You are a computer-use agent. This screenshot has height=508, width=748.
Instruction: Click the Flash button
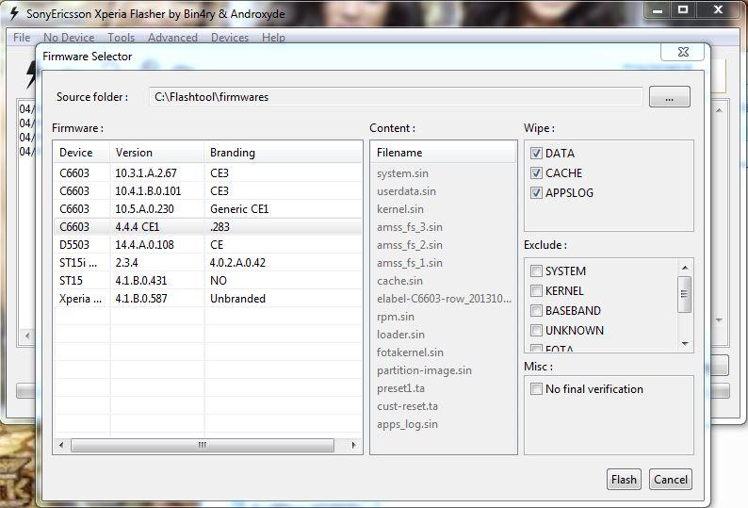624,480
